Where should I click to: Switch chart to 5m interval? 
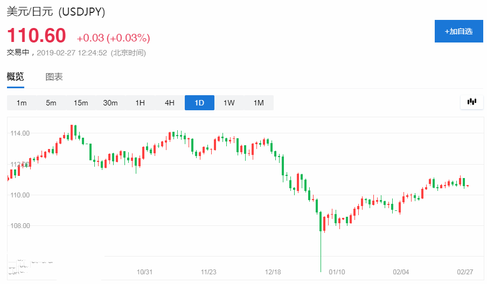point(51,103)
